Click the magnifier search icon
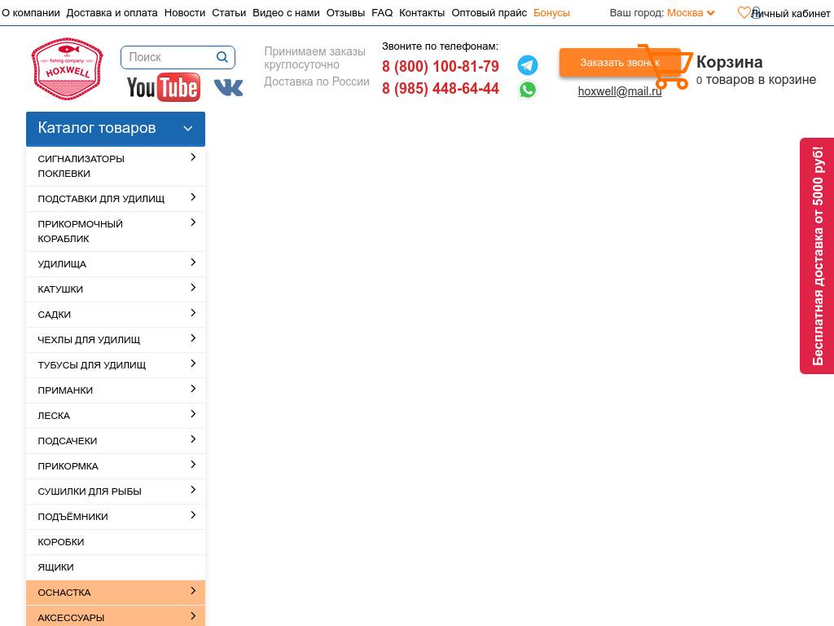 tap(222, 57)
